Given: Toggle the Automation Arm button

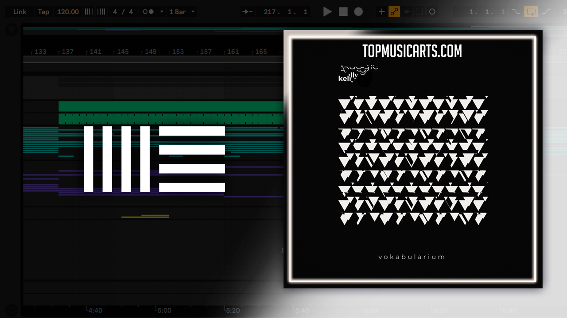Looking at the screenshot, I should click(394, 12).
